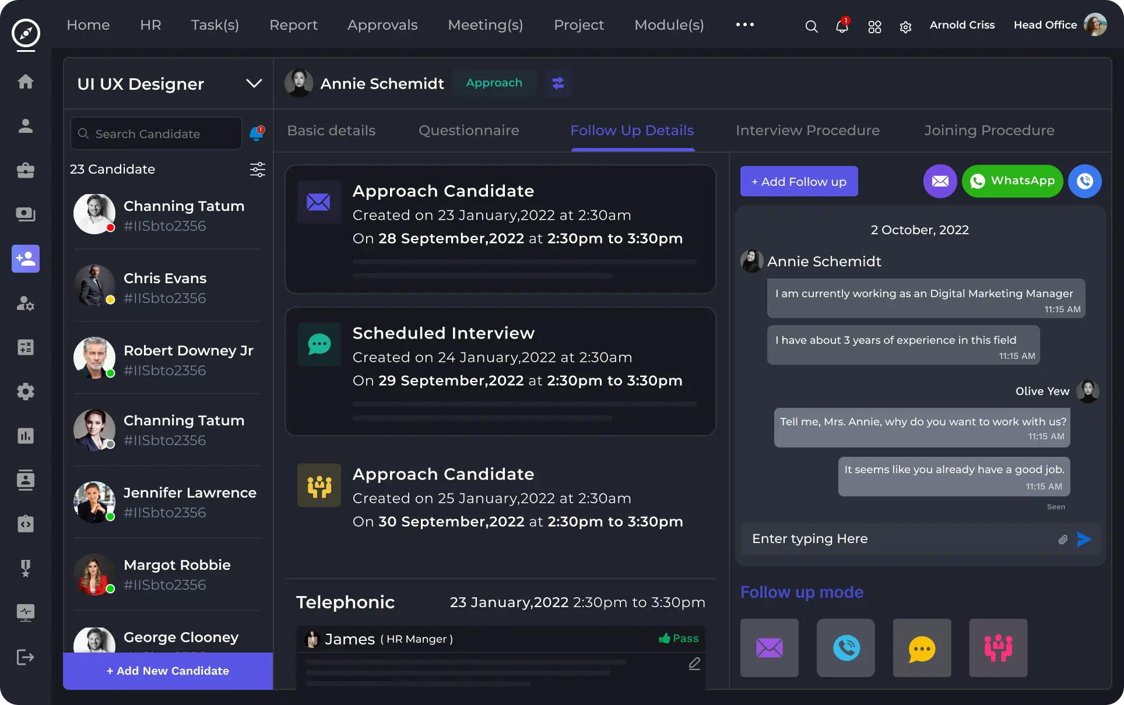Viewport: 1124px width, 705px height.
Task: Toggle the swap status icon beside Approach
Action: (x=558, y=83)
